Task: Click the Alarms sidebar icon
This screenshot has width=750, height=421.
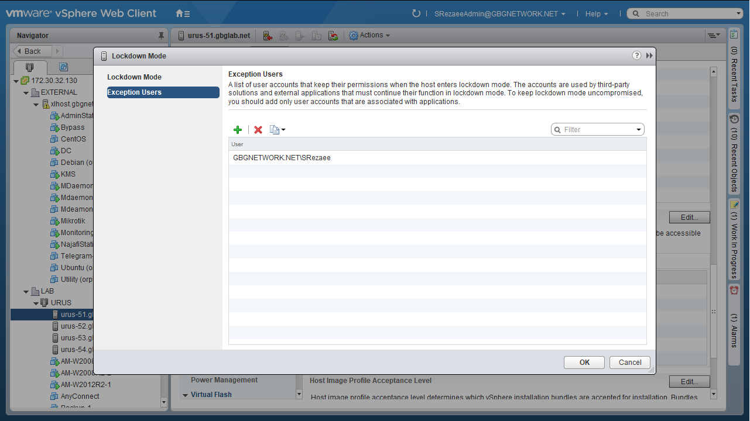Action: (734, 290)
